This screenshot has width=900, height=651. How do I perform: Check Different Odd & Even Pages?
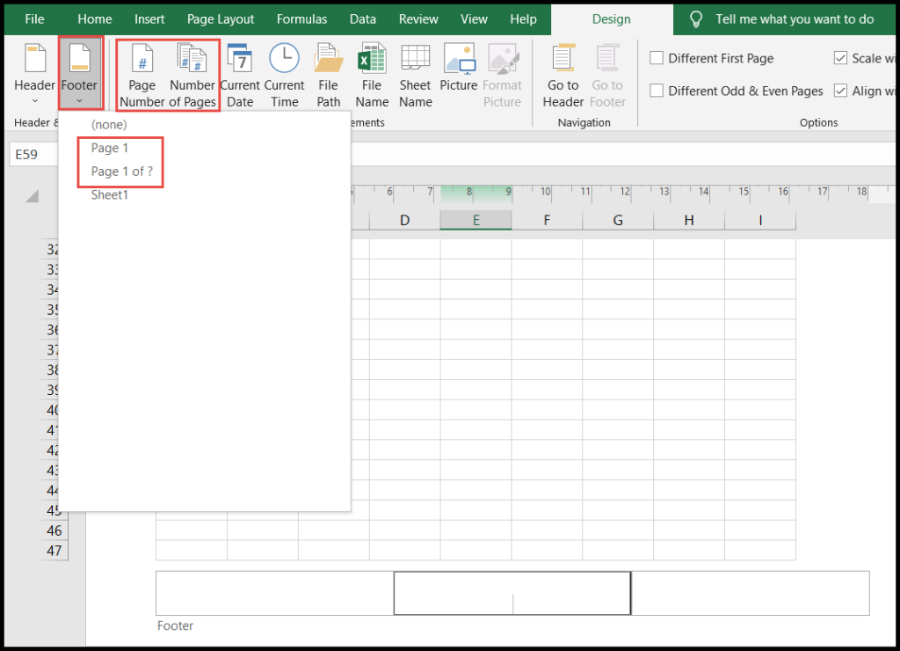click(x=654, y=91)
